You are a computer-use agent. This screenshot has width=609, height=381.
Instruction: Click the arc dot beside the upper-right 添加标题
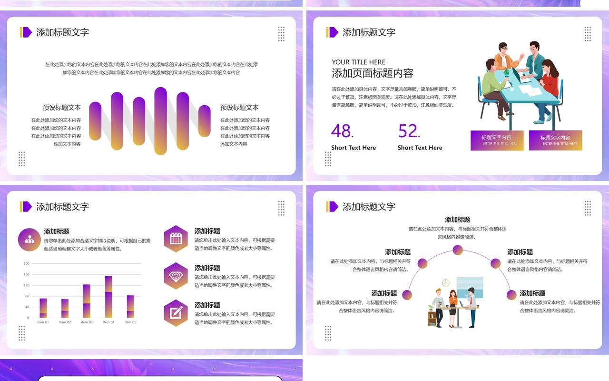click(x=495, y=263)
